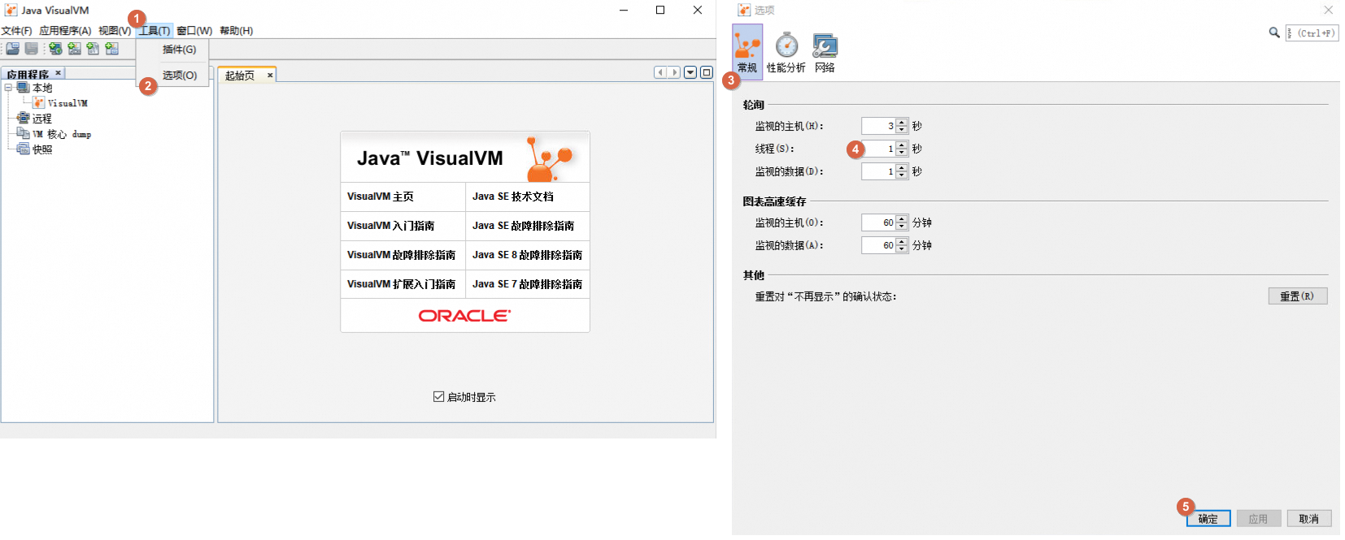Open the 窗口(W) menu
This screenshot has height=540, width=1345.
[x=194, y=31]
